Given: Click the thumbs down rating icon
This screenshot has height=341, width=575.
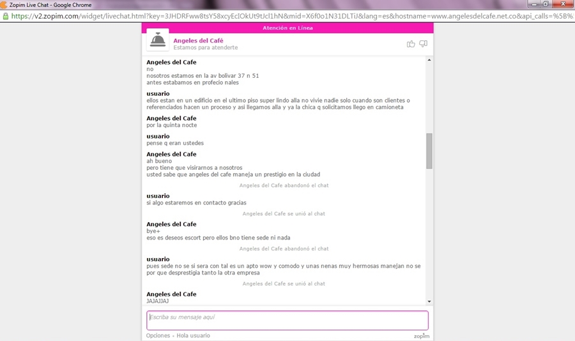Looking at the screenshot, I should [423, 43].
